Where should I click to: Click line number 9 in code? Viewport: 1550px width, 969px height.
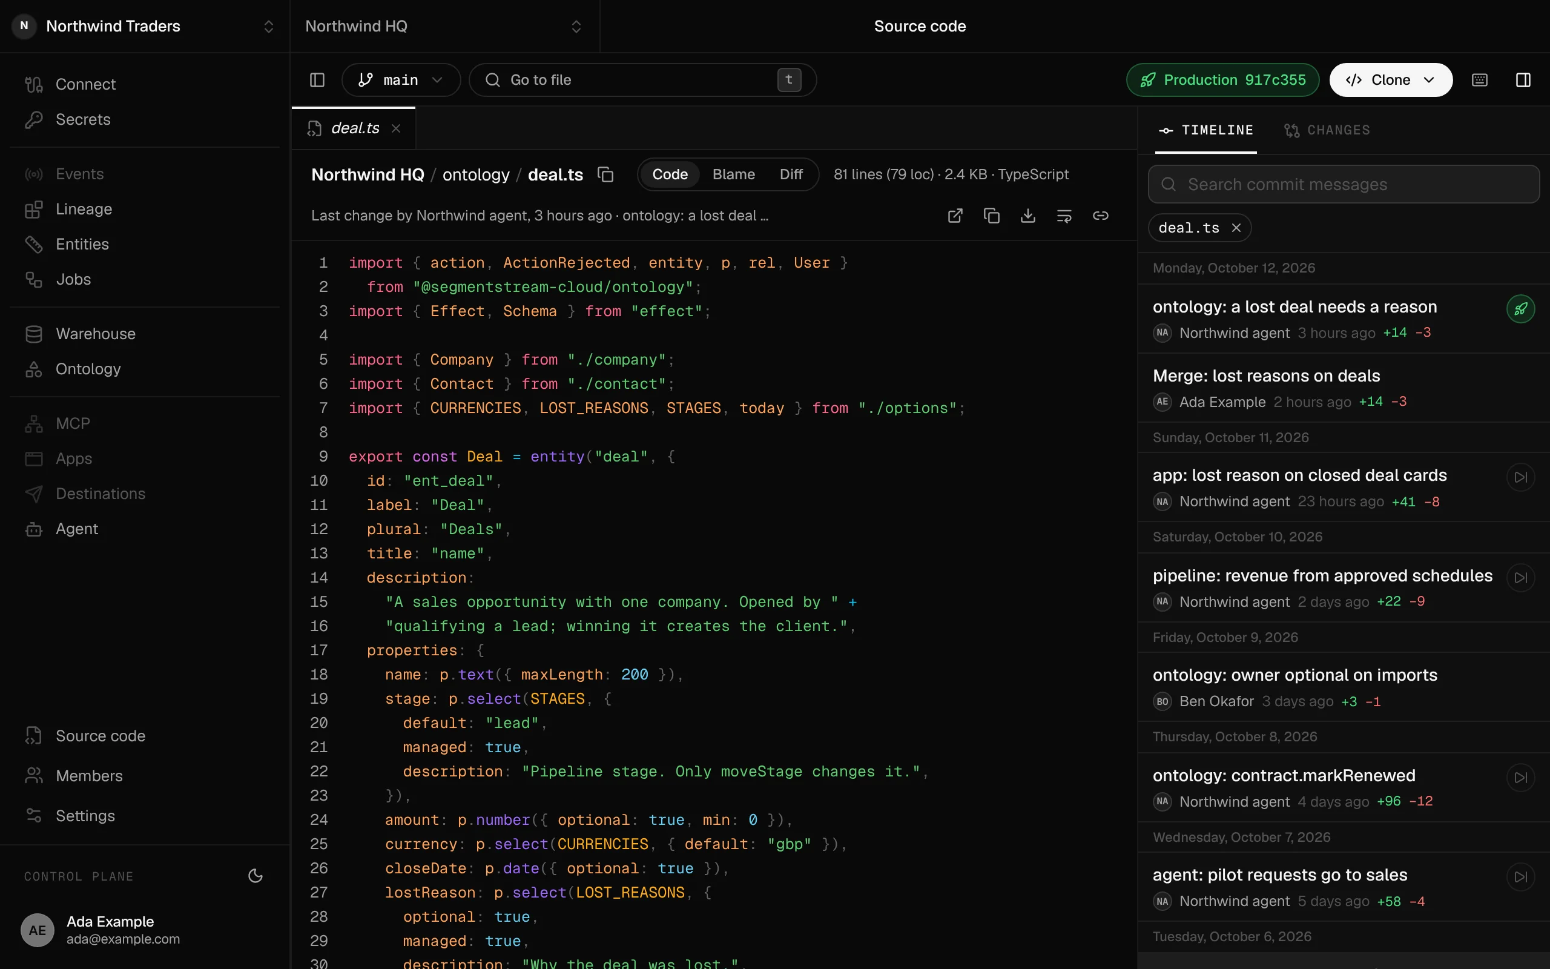pyautogui.click(x=323, y=456)
